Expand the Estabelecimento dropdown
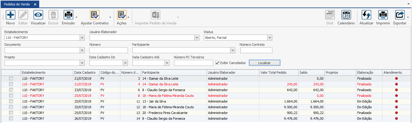Viewport: 412px width, 123px height. click(x=82, y=38)
